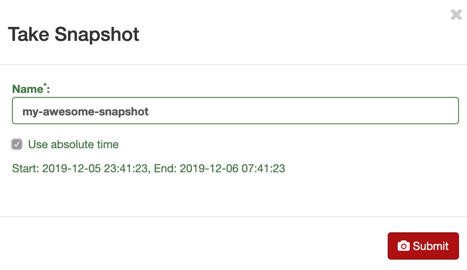Viewport: 467px width, 270px height.
Task: Click the "Use absolute time" label text
Action: point(73,145)
